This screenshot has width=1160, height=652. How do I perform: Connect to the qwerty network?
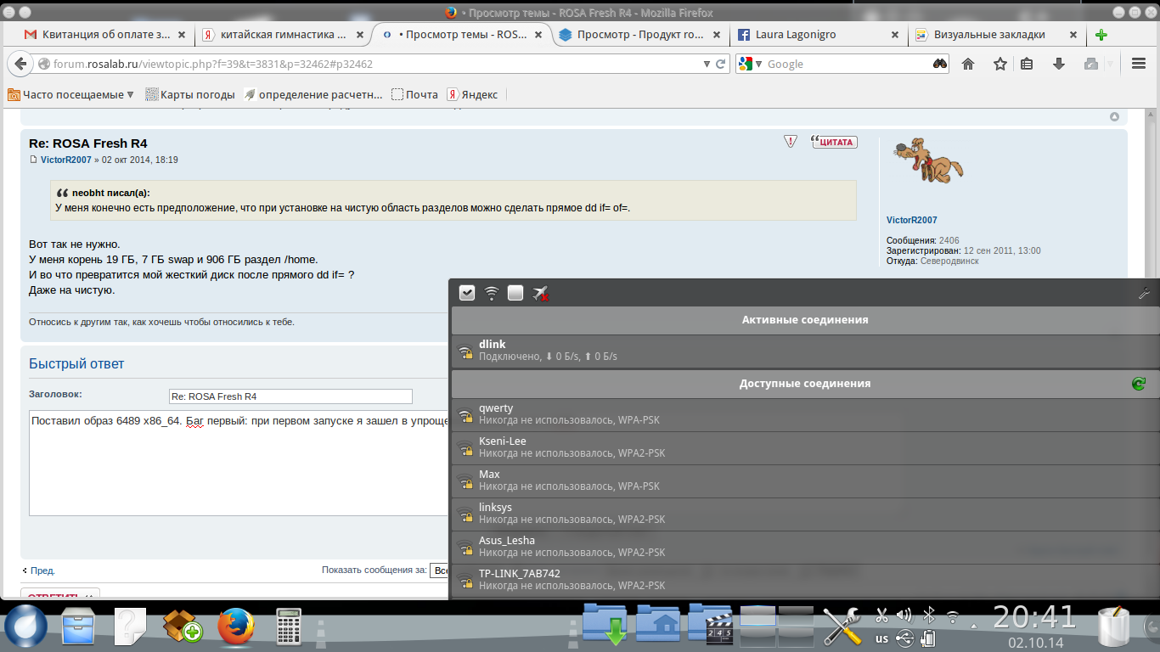(805, 414)
